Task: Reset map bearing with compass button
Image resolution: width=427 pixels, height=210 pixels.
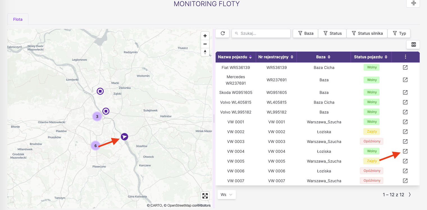Action: point(205,52)
